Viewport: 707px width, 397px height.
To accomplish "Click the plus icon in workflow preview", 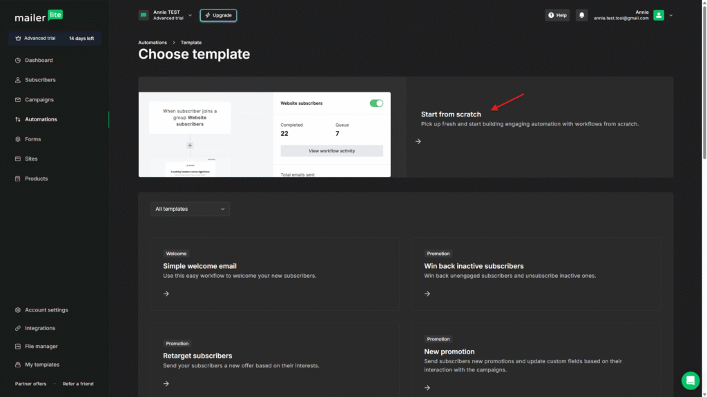I will pos(190,145).
